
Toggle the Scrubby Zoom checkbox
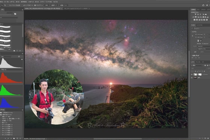35,5
